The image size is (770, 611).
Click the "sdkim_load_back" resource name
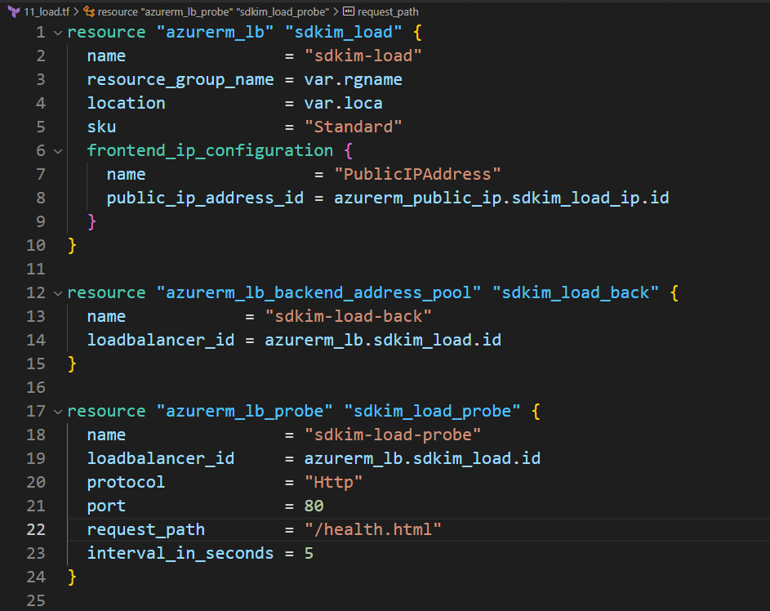576,292
